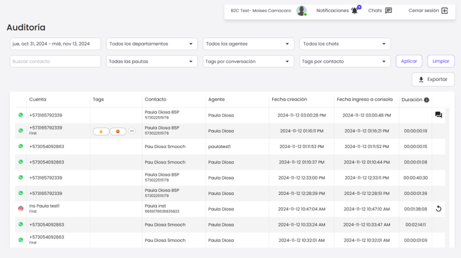Click the Tags column header
Viewport: 461px width, 258px height.
pyautogui.click(x=98, y=99)
